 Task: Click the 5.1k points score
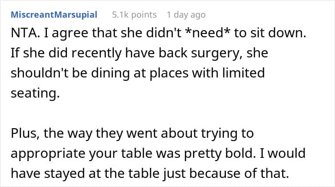134,15
